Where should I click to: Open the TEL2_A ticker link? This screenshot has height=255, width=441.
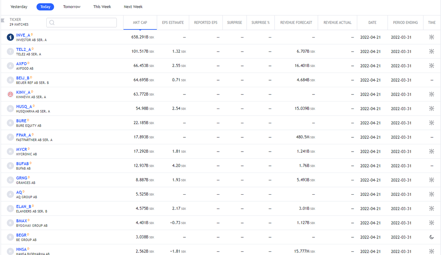(24, 49)
